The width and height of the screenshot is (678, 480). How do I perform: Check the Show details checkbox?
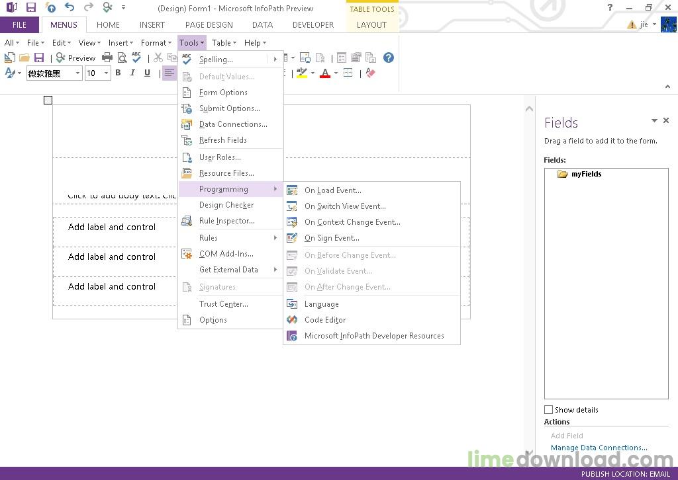pos(549,410)
